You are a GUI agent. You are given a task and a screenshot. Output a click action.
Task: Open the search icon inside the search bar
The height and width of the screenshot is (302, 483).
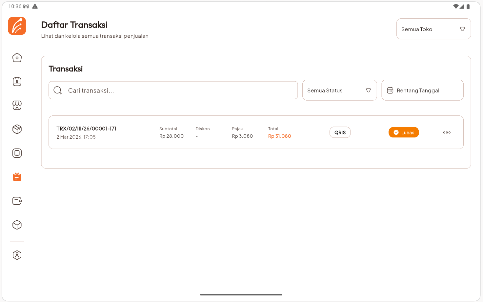coord(57,90)
